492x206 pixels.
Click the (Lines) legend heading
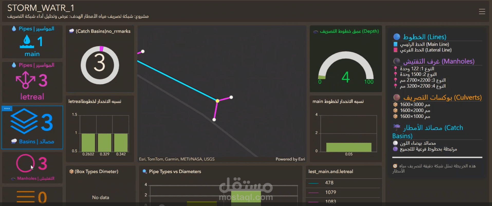[x=424, y=37]
